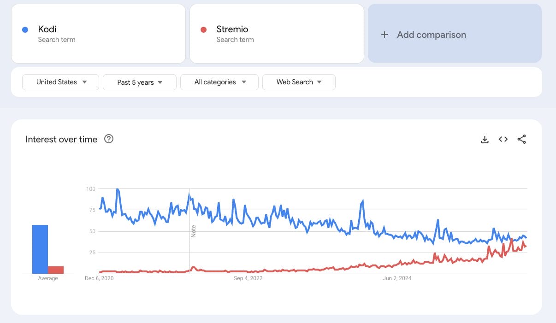Viewport: 556px width, 323px height.
Task: Open the United States region dropdown
Action: 60,82
